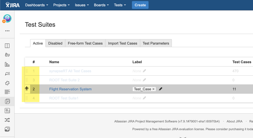The height and width of the screenshot is (138, 253).
Task: Edit label of Flight Reservation System row
Action: pos(160,89)
